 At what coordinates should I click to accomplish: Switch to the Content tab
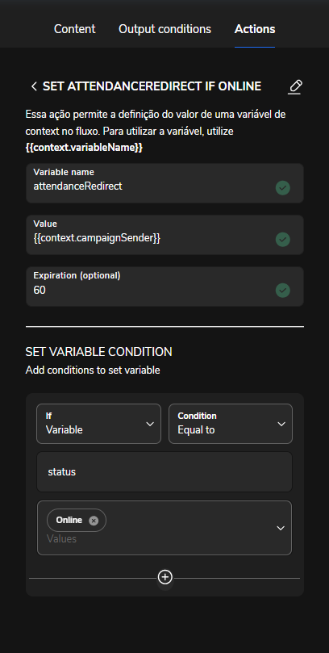pyautogui.click(x=75, y=29)
